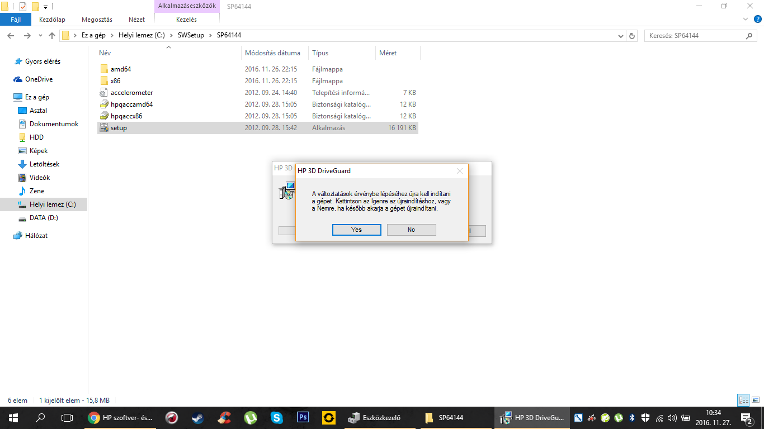
Task: Switch to the Nézet ribbon tab
Action: pos(136,20)
